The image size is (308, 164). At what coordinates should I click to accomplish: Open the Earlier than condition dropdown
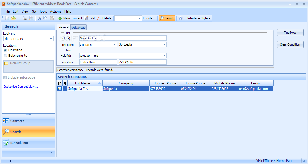tap(115, 62)
